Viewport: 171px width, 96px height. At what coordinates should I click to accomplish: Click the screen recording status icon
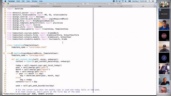click(x=114, y=1)
